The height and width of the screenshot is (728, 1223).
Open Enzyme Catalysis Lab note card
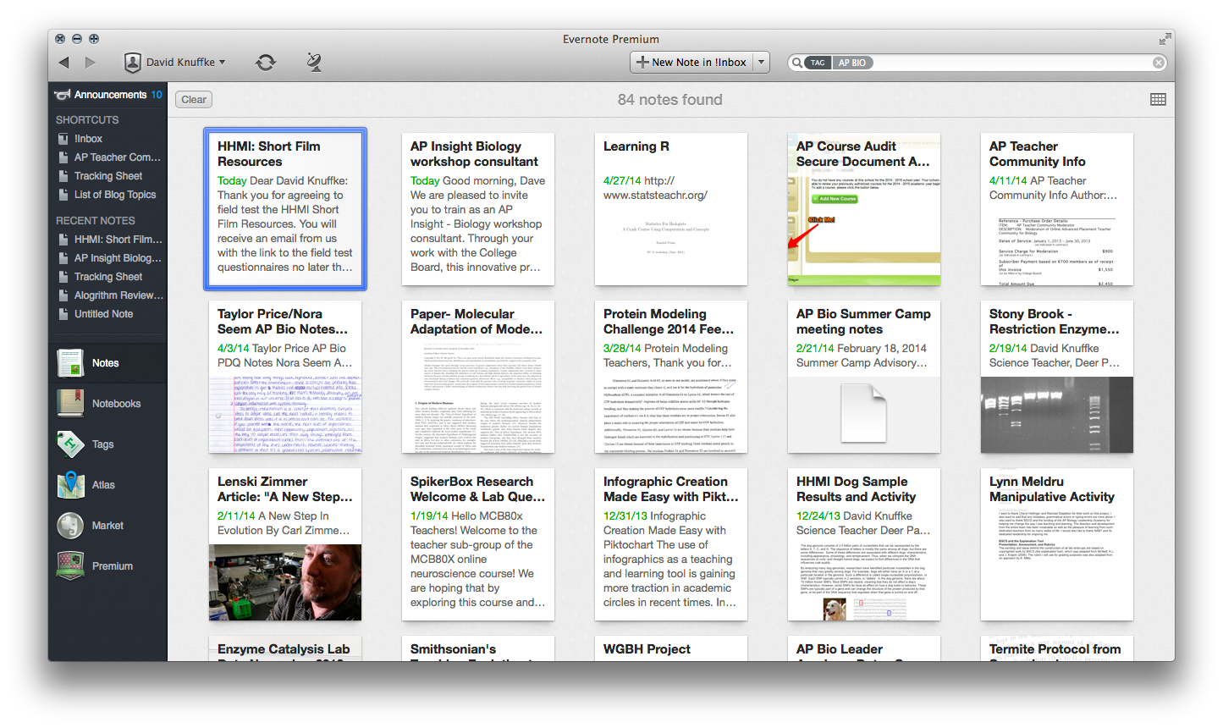(285, 648)
